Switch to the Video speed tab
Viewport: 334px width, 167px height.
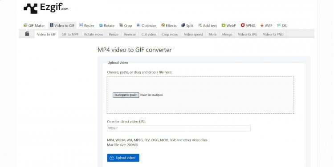point(193,34)
